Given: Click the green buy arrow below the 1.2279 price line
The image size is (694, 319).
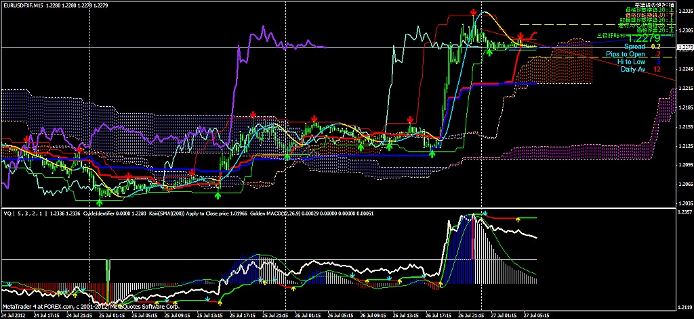Looking at the screenshot, I should (x=489, y=51).
